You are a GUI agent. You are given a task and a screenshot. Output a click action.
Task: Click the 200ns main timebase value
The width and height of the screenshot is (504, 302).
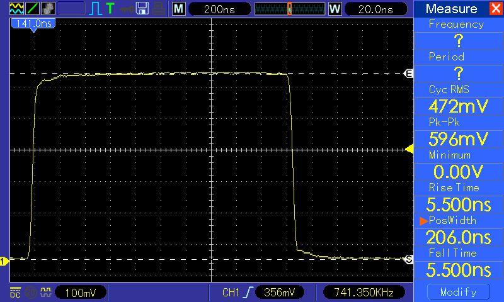click(x=219, y=9)
